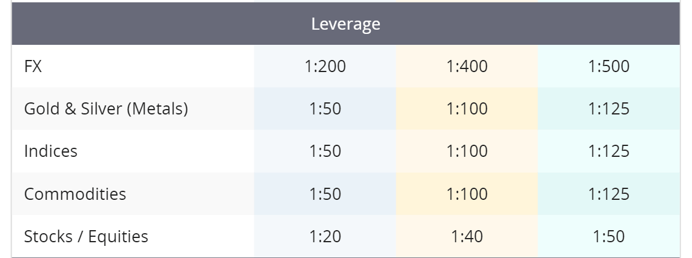Click Stocks / Equities 1:50 cell

pyautogui.click(x=608, y=236)
